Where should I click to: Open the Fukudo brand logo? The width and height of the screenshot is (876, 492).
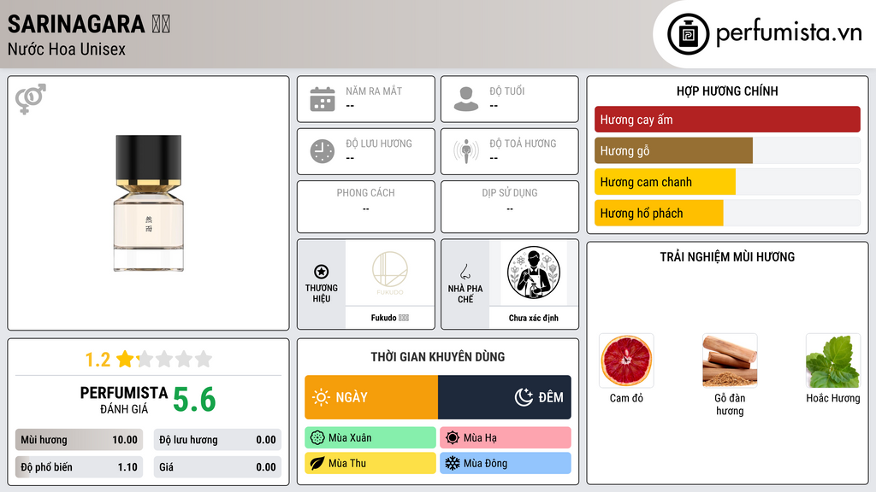[x=390, y=272]
